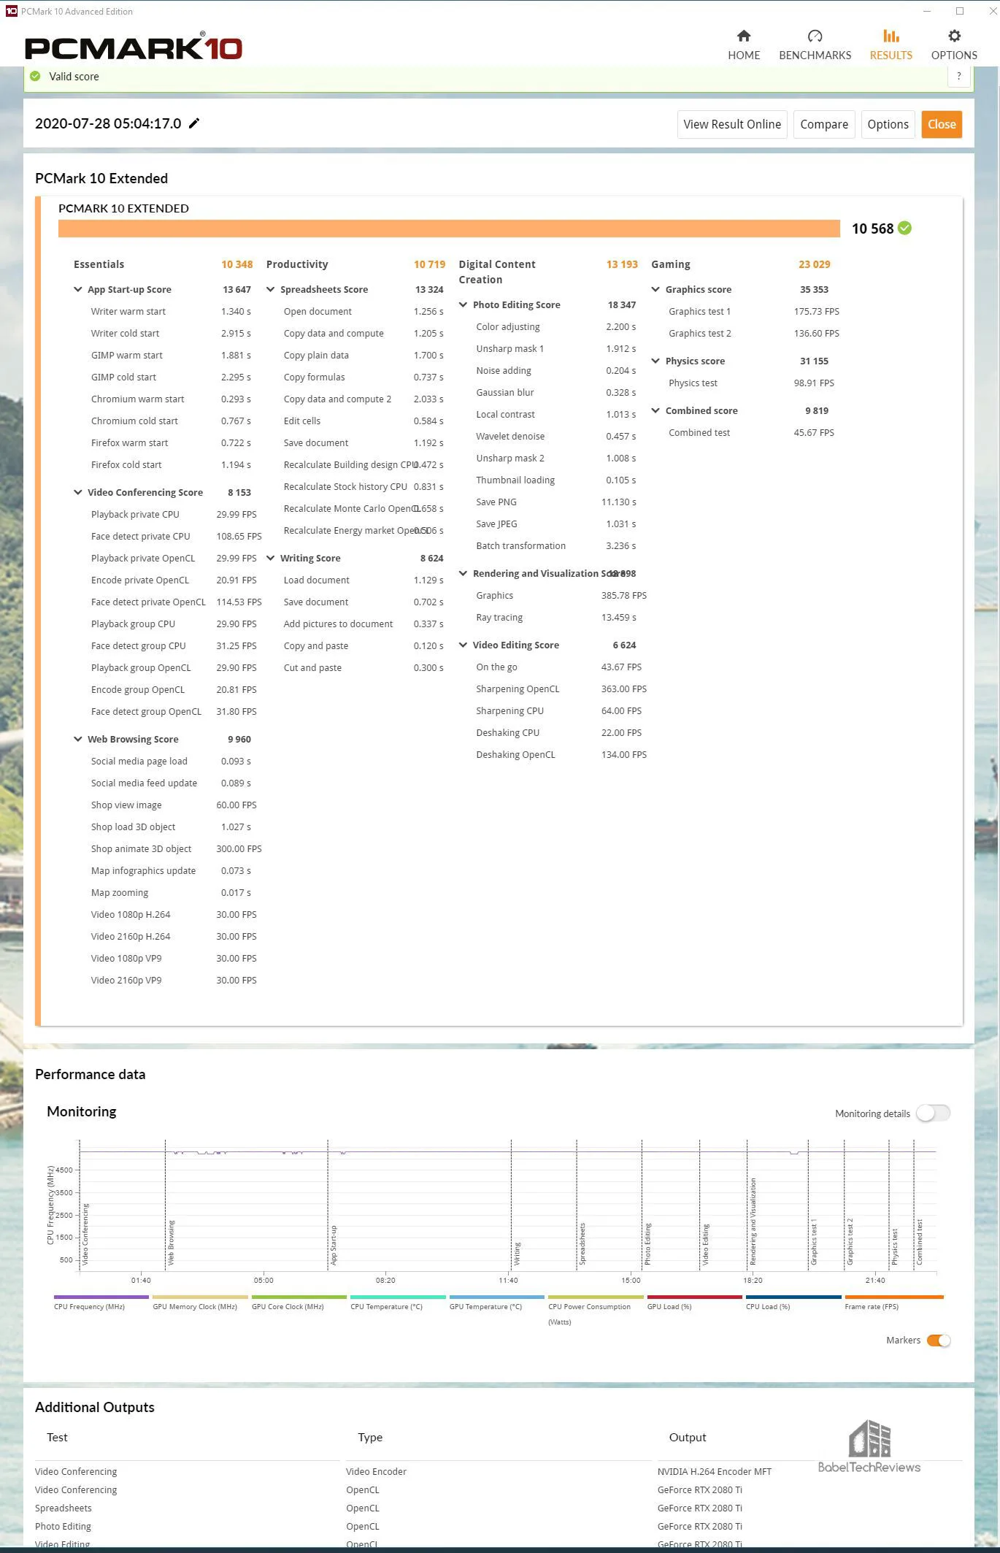This screenshot has height=1553, width=1000.
Task: Click View Result Online button
Action: [732, 124]
